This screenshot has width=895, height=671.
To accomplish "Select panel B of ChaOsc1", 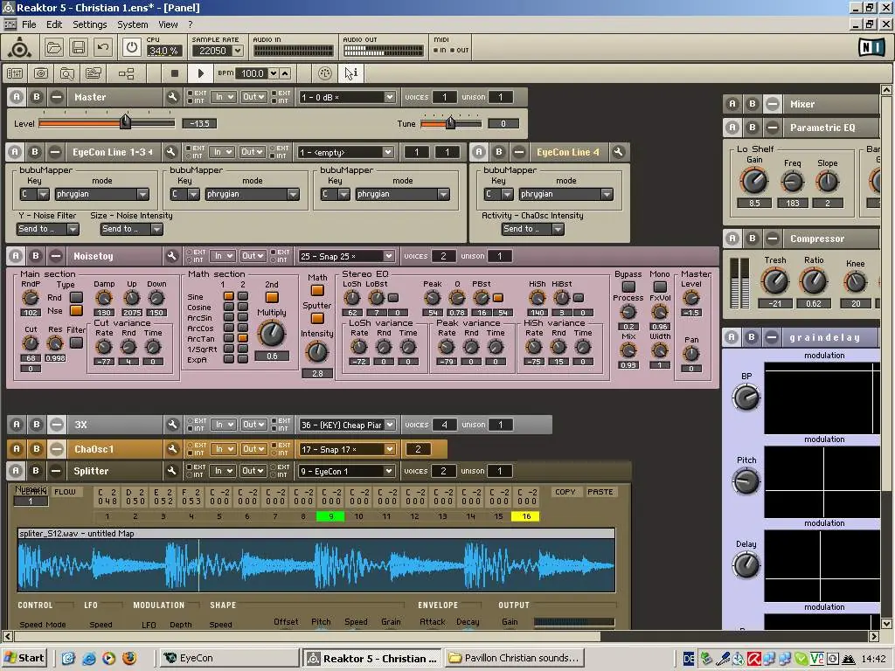I will (37, 449).
